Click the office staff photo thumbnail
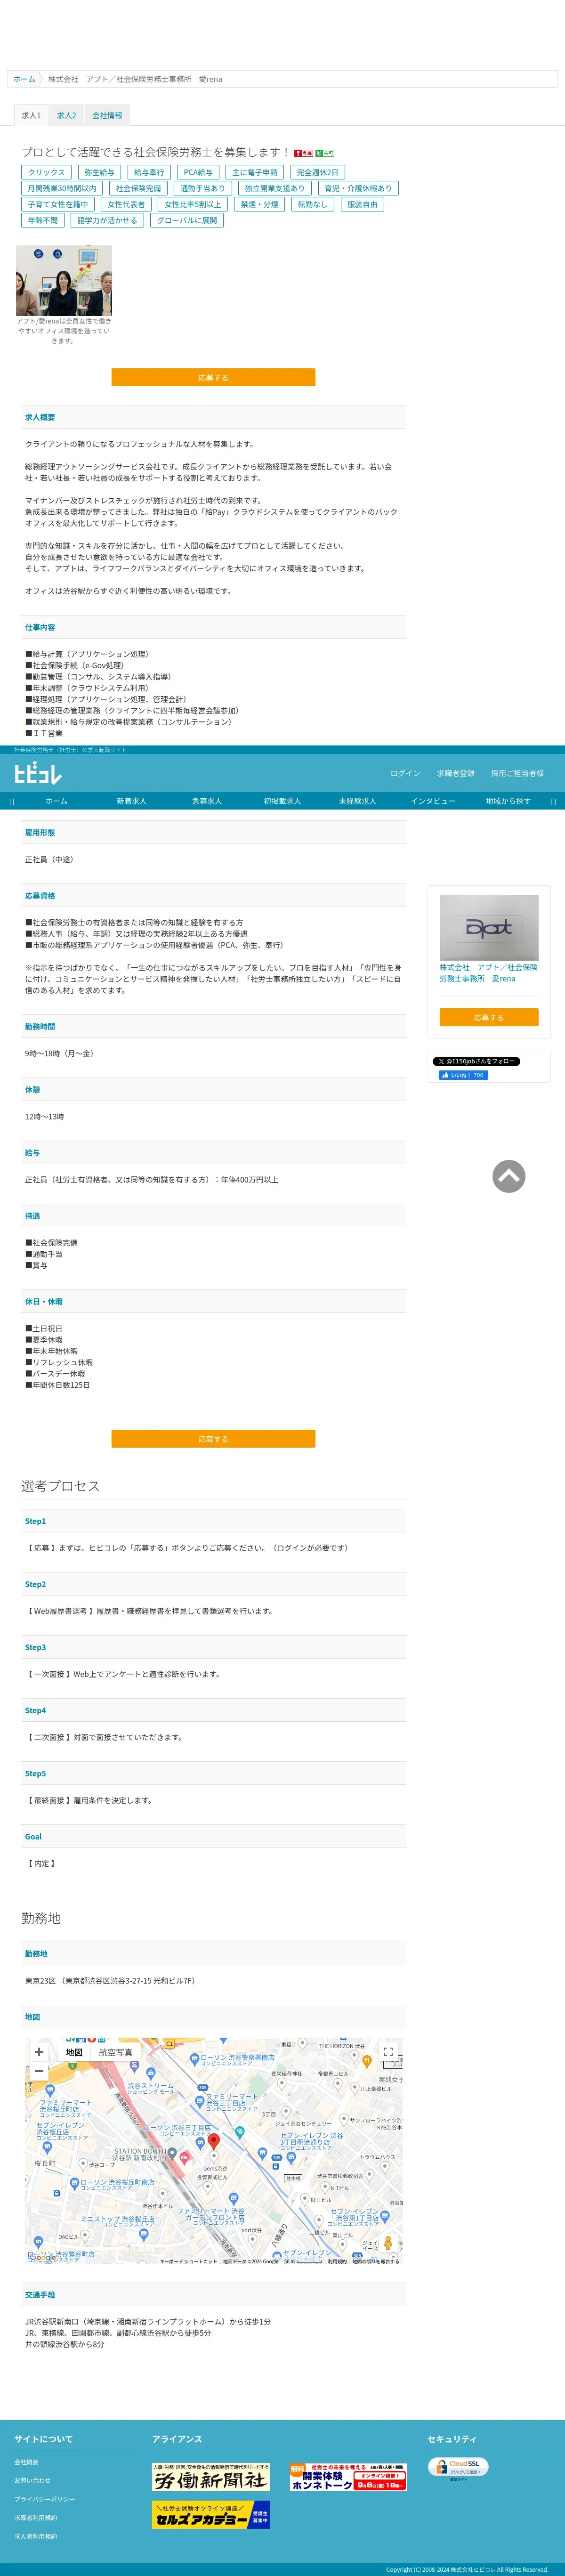The width and height of the screenshot is (565, 2576). 64,281
